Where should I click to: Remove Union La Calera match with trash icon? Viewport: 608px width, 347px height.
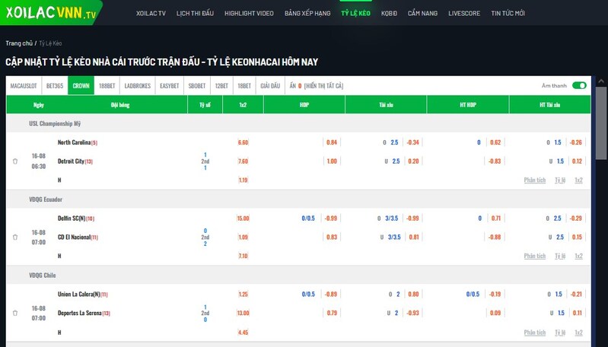15,313
